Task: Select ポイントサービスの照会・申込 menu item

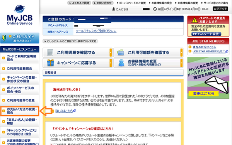Action: point(20,90)
